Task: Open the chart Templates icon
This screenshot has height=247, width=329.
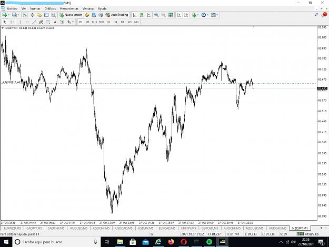Action: pyautogui.click(x=213, y=15)
